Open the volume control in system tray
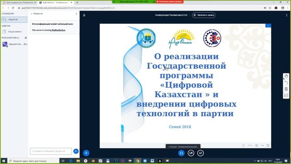Screen dimensions: 291x164 point(266,161)
